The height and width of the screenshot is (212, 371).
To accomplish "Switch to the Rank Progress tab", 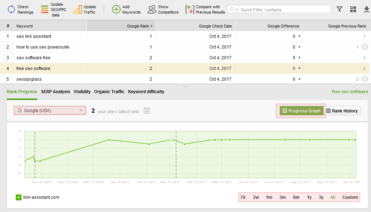I will (22, 92).
